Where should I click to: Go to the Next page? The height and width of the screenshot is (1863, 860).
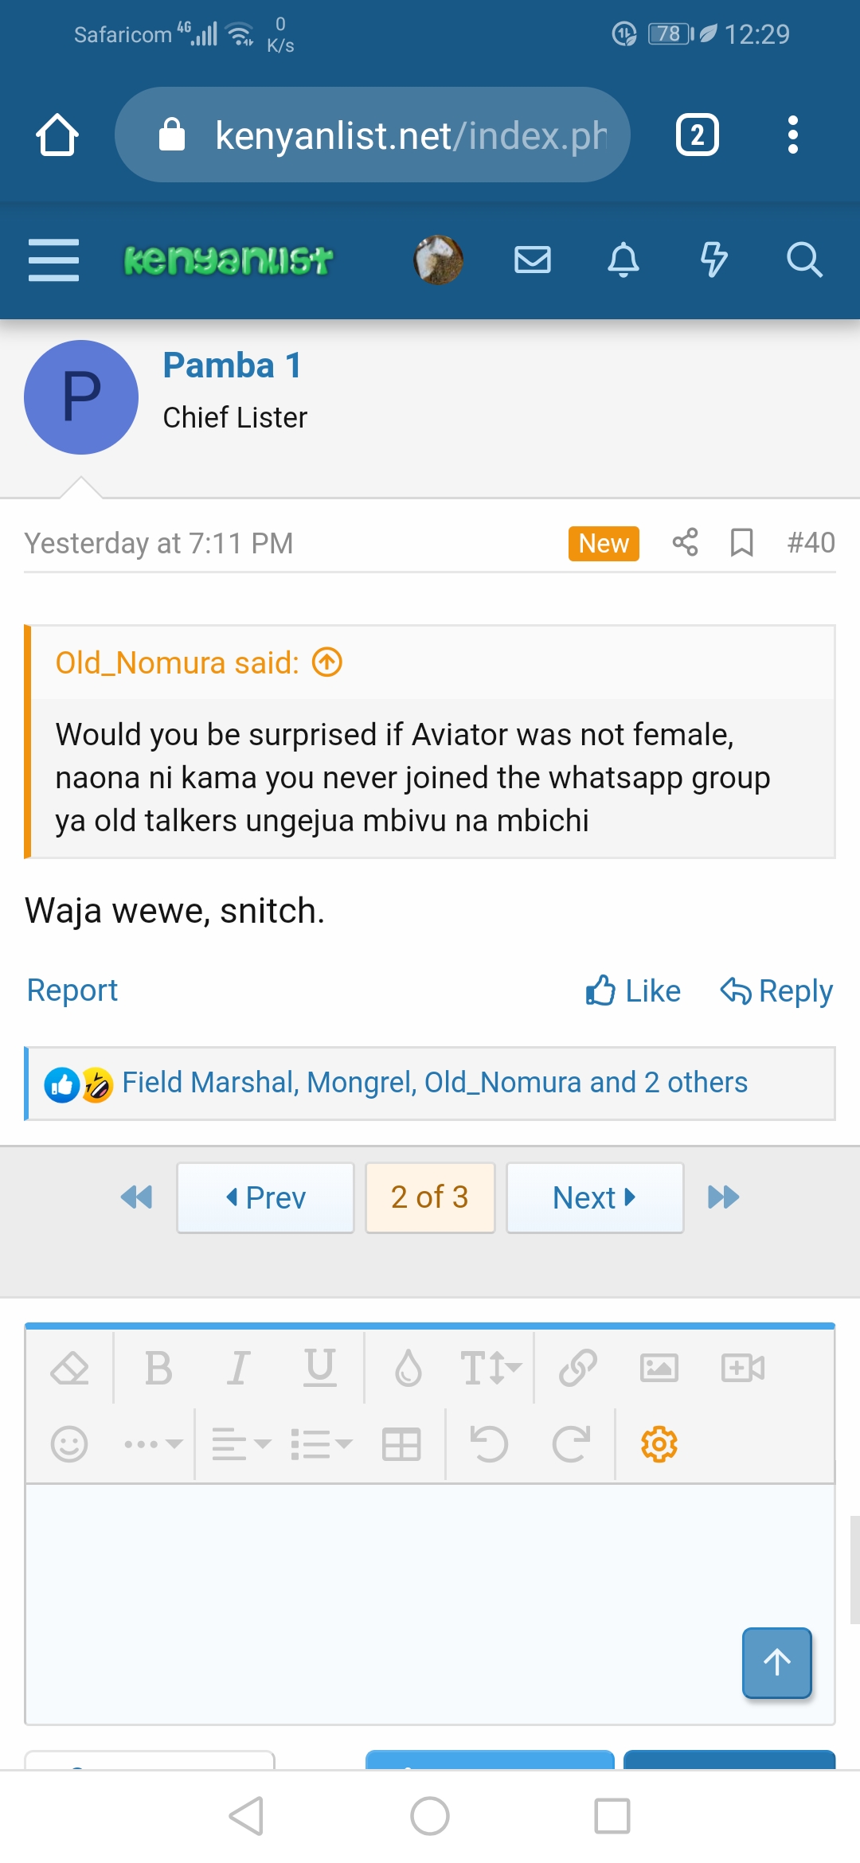point(595,1197)
